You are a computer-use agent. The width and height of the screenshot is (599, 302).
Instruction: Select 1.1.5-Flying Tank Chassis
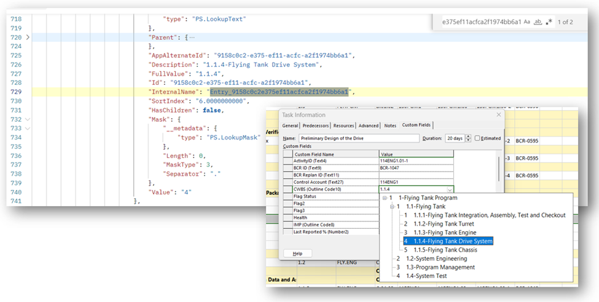(x=445, y=250)
